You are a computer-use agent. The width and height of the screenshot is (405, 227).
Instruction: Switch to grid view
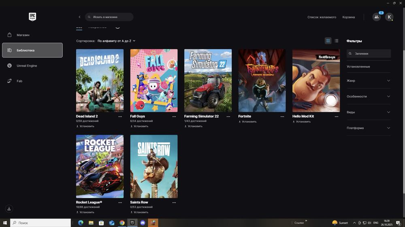click(328, 41)
